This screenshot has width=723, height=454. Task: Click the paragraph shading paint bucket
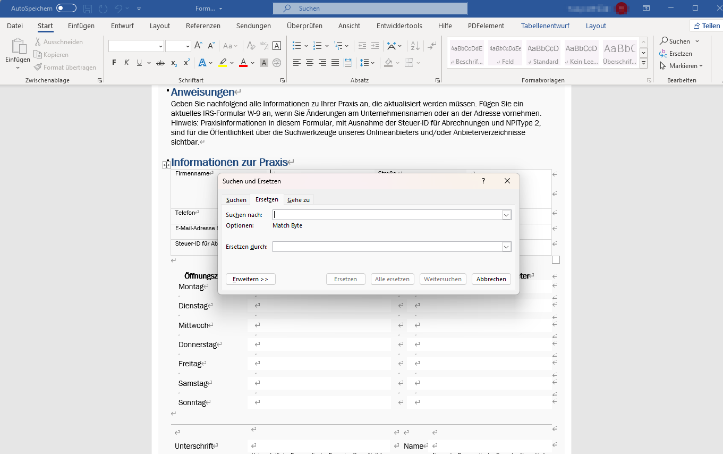click(388, 63)
